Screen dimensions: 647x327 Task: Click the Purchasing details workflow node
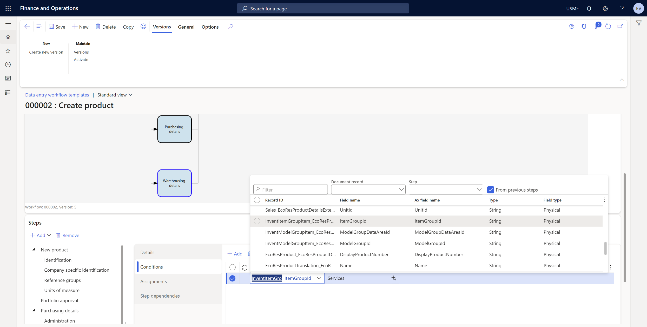pyautogui.click(x=174, y=129)
